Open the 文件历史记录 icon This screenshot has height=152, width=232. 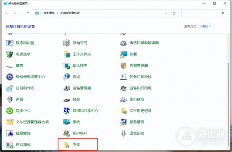(124, 111)
